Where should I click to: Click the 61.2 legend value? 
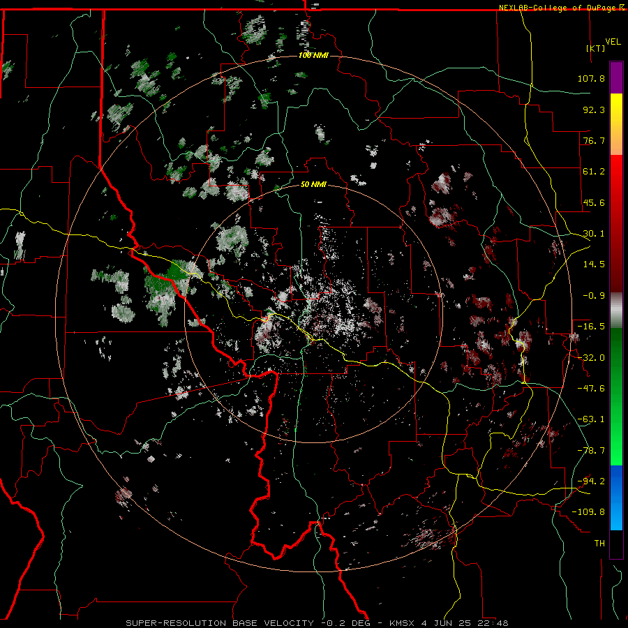click(594, 172)
